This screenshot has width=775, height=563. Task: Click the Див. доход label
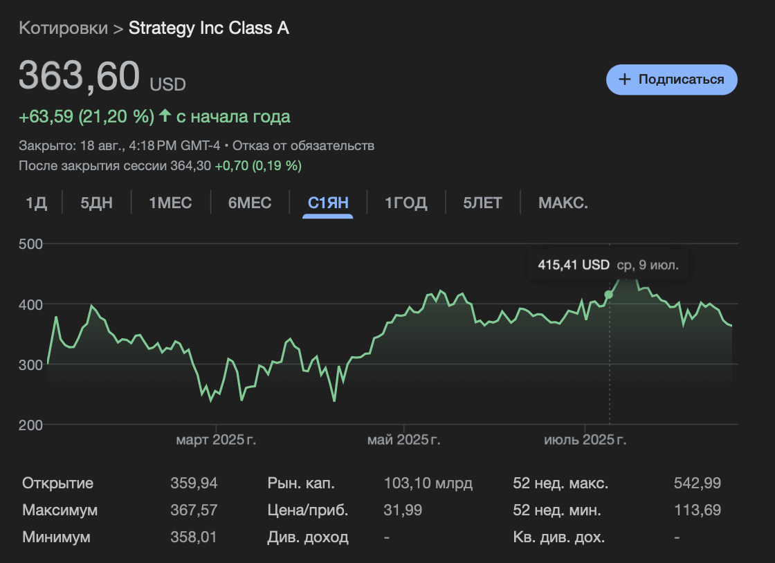click(308, 537)
